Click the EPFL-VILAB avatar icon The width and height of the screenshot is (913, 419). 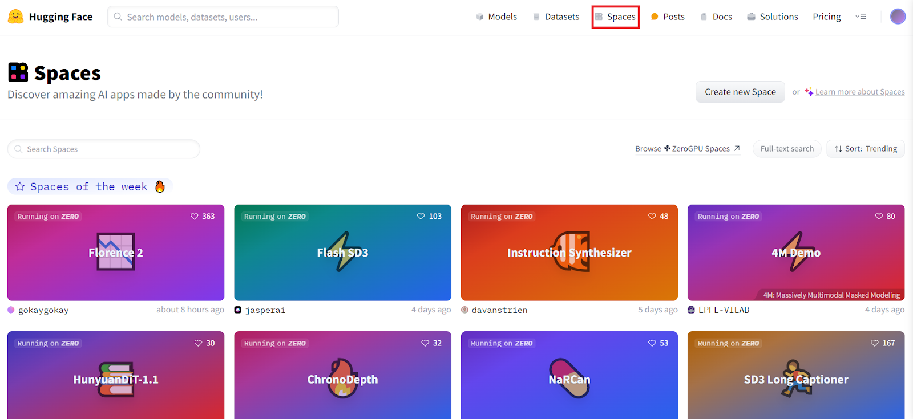click(691, 310)
